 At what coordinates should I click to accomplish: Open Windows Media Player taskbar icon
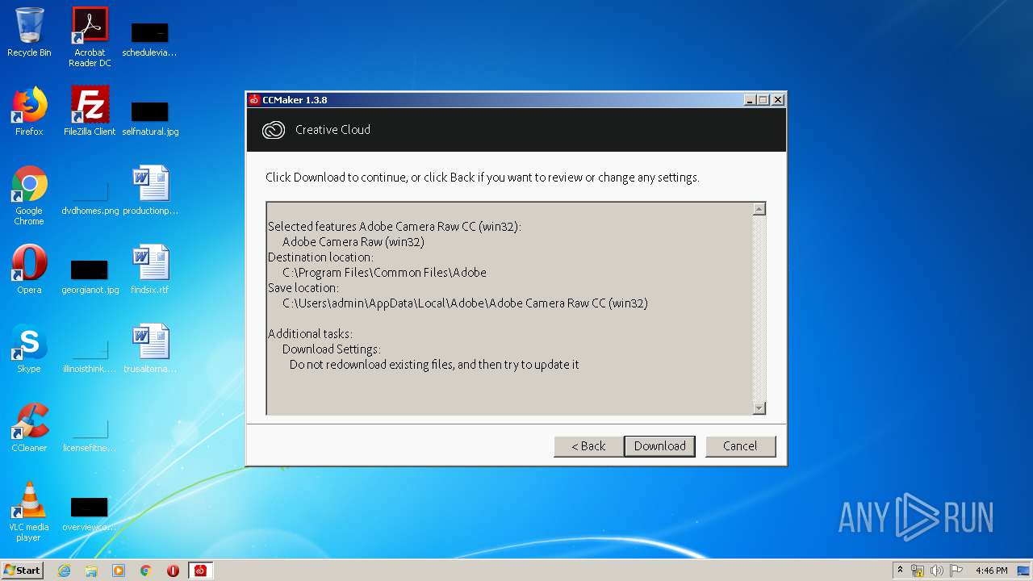point(119,571)
